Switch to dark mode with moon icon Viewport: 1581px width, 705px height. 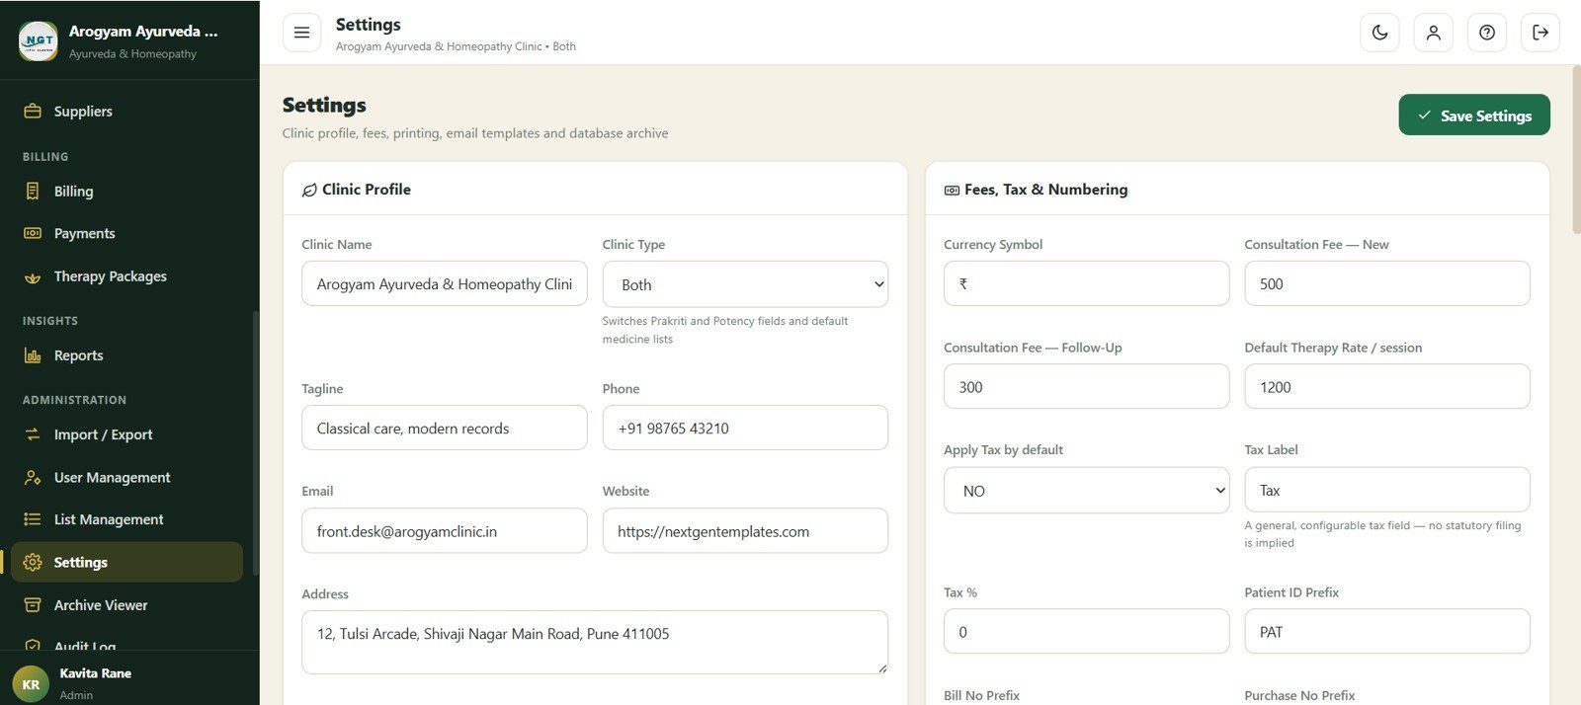click(x=1380, y=33)
